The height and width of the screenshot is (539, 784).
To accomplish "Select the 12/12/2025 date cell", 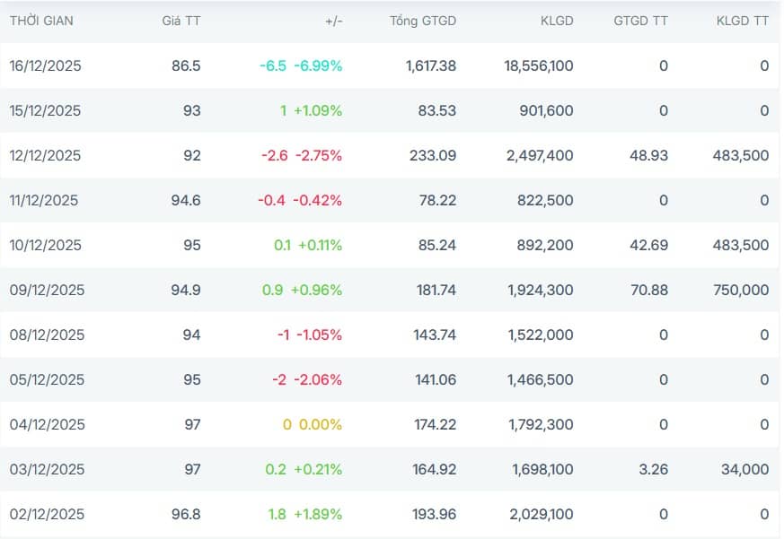I will 45,155.
